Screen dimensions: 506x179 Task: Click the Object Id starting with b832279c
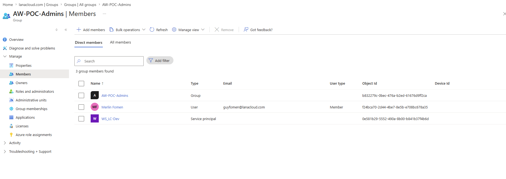click(395, 95)
